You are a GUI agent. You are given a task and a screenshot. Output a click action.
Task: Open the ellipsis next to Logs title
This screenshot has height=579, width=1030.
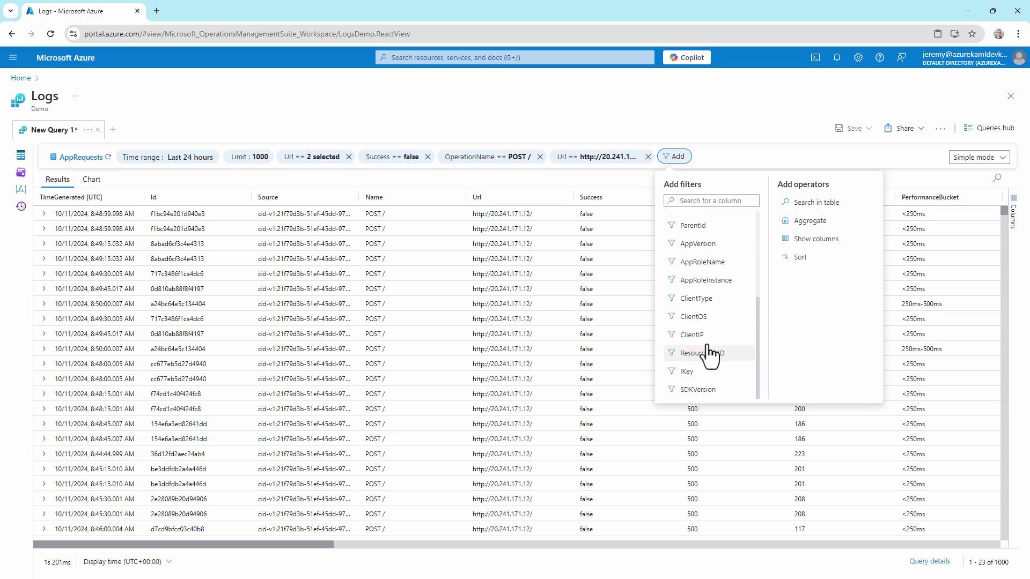76,96
